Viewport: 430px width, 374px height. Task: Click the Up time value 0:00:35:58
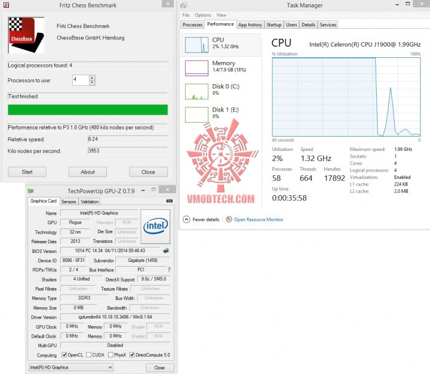point(289,198)
